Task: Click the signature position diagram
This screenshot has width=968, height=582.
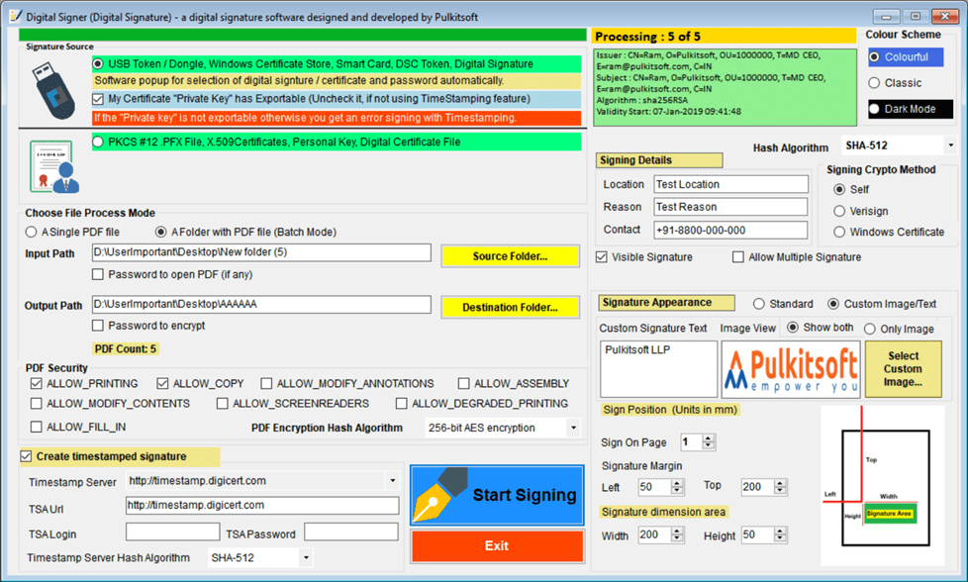Action: (882, 486)
